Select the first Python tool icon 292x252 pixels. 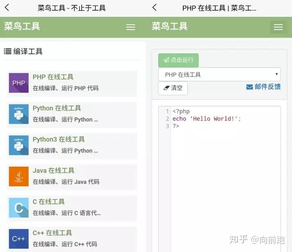tap(19, 114)
